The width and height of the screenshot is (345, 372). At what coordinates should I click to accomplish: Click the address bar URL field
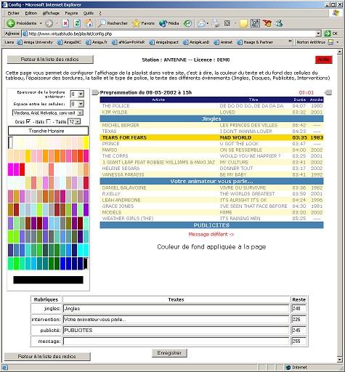[169, 33]
